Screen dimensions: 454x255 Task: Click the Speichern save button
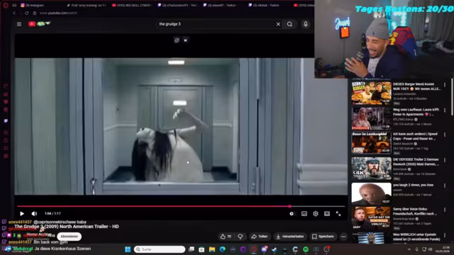point(323,237)
